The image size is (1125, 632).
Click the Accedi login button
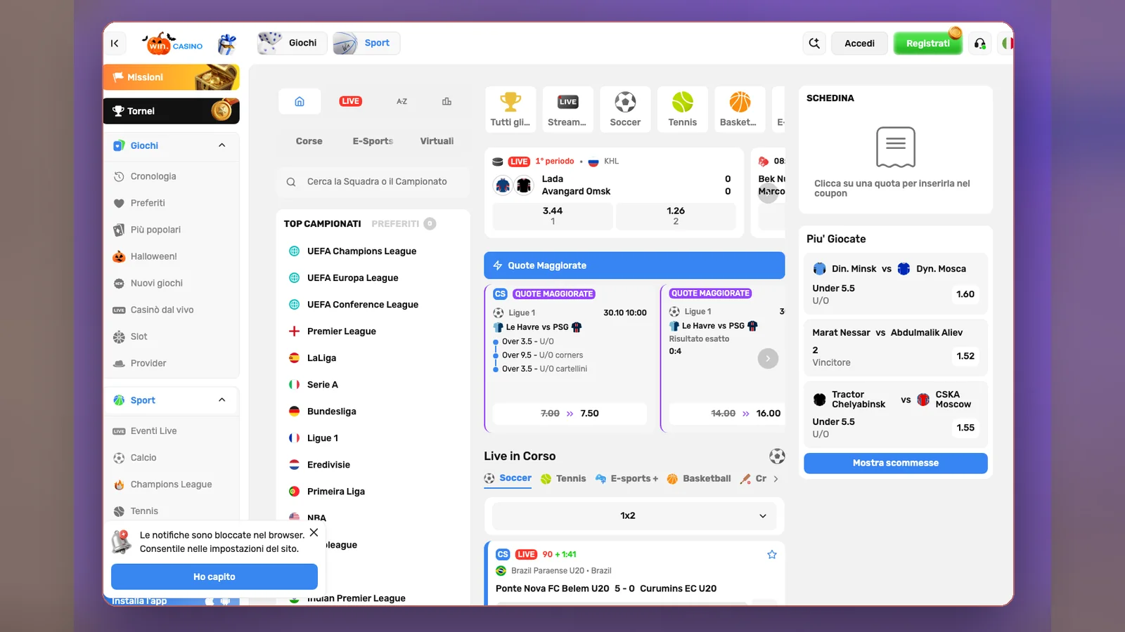[x=859, y=44]
